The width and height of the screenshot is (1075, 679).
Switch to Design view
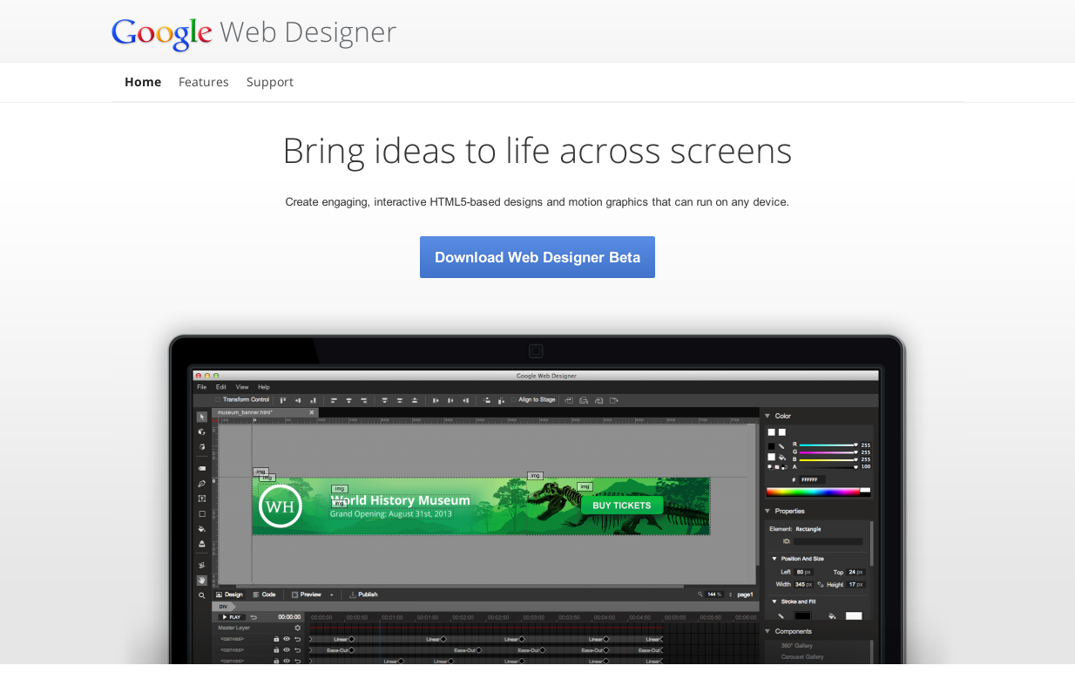pyautogui.click(x=229, y=594)
